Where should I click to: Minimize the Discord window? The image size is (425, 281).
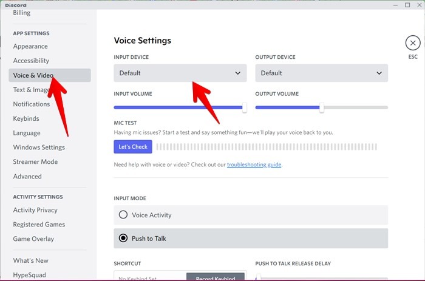pos(395,5)
